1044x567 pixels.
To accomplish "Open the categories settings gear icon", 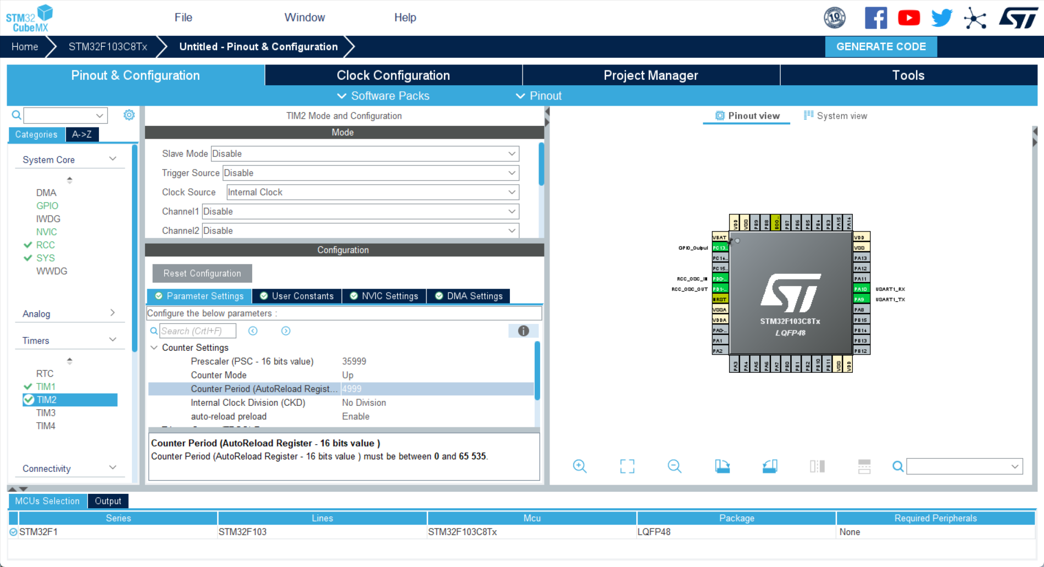I will pos(129,115).
